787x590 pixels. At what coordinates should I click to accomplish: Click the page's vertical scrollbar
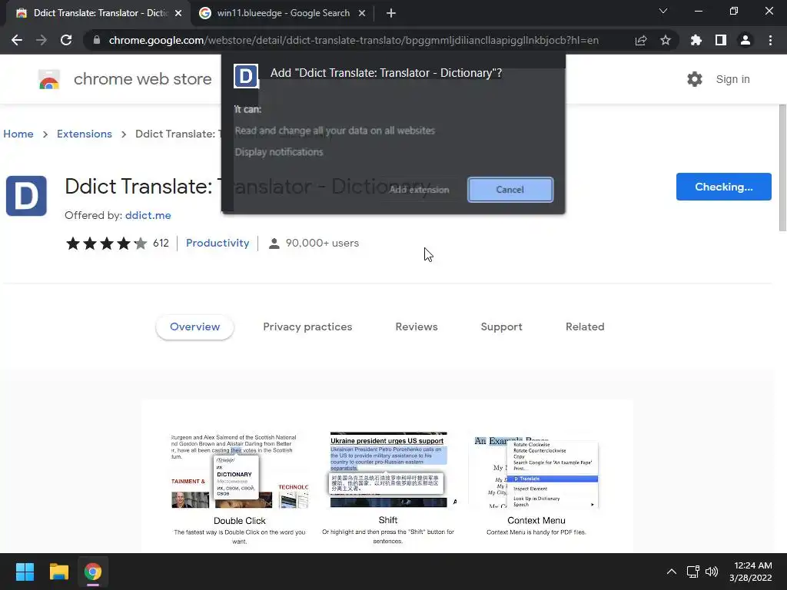(782, 168)
